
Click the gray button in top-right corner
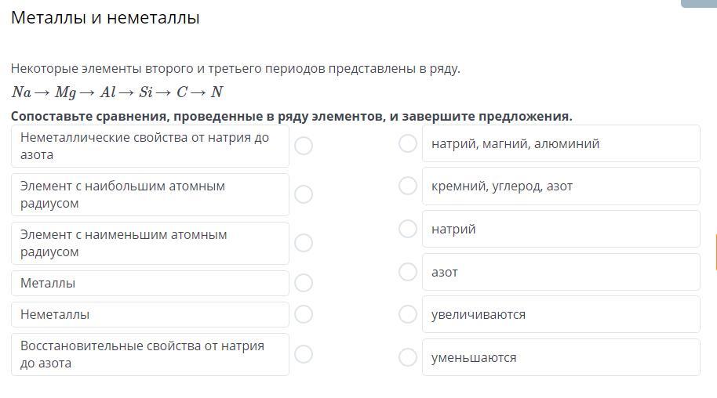pyautogui.click(x=699, y=3)
